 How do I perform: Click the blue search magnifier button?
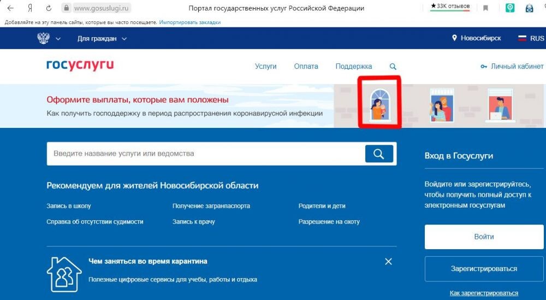pos(379,154)
